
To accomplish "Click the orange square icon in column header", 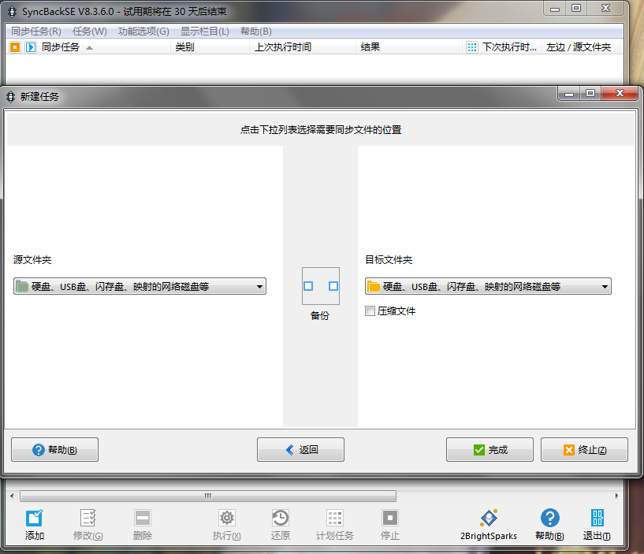I will pos(15,47).
